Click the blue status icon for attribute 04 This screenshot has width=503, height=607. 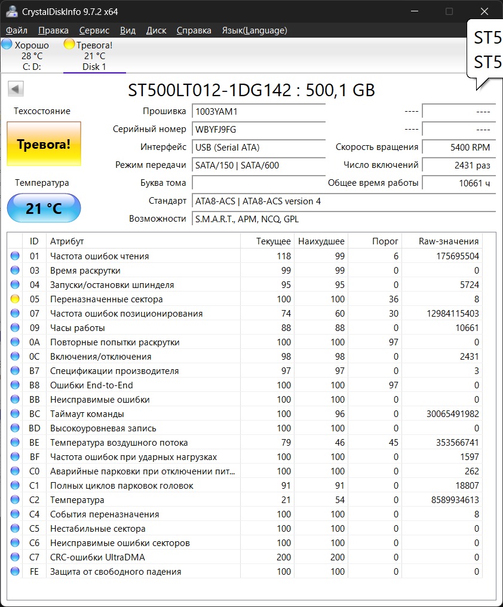click(x=15, y=284)
